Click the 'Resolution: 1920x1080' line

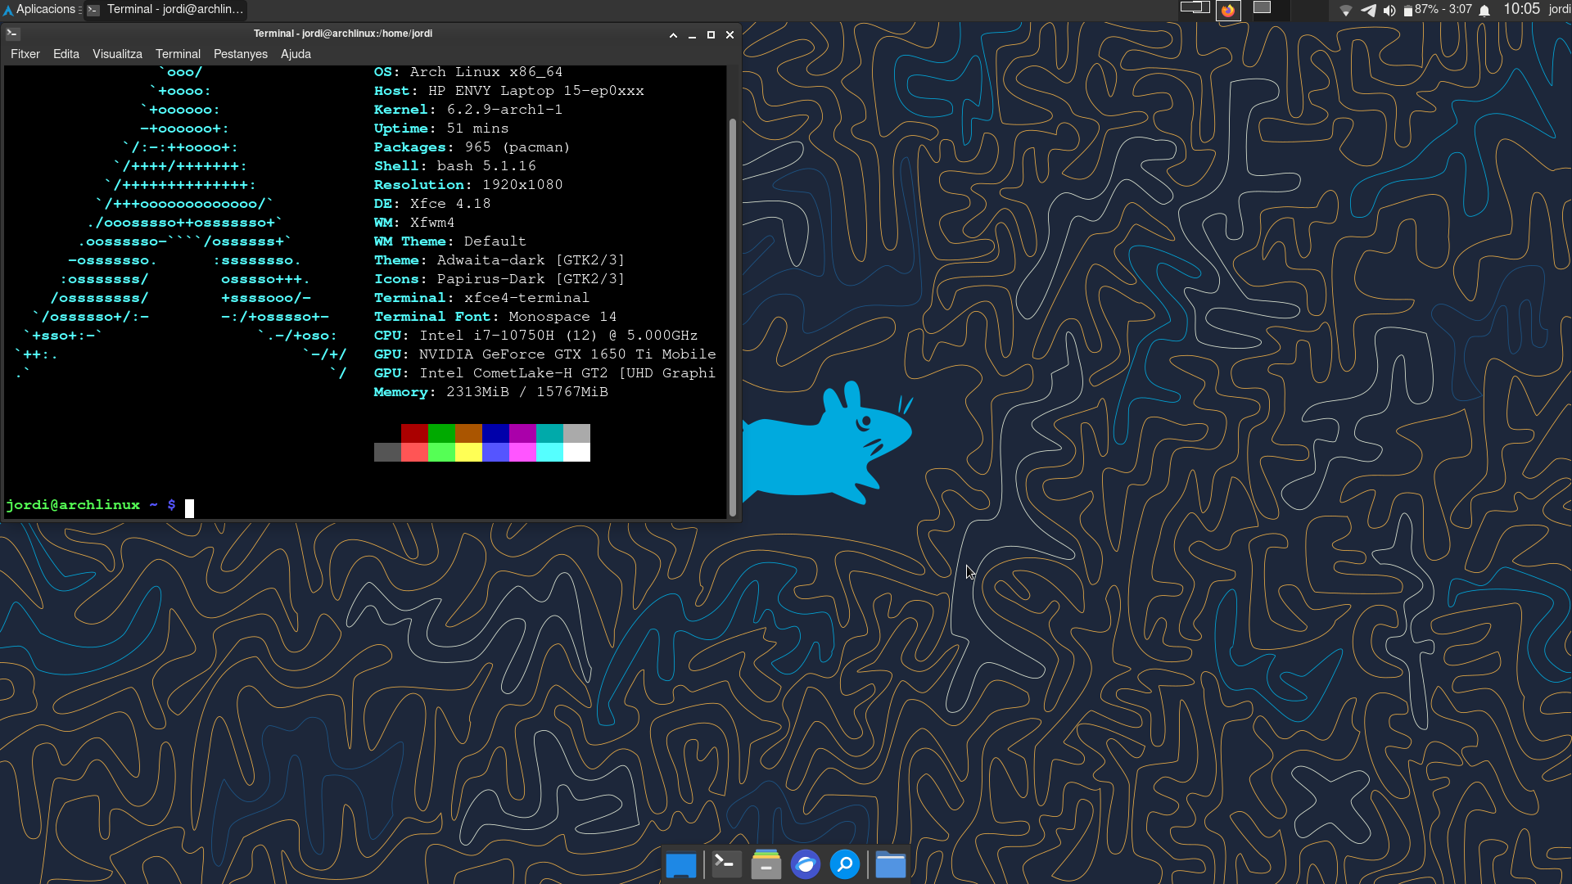click(468, 185)
